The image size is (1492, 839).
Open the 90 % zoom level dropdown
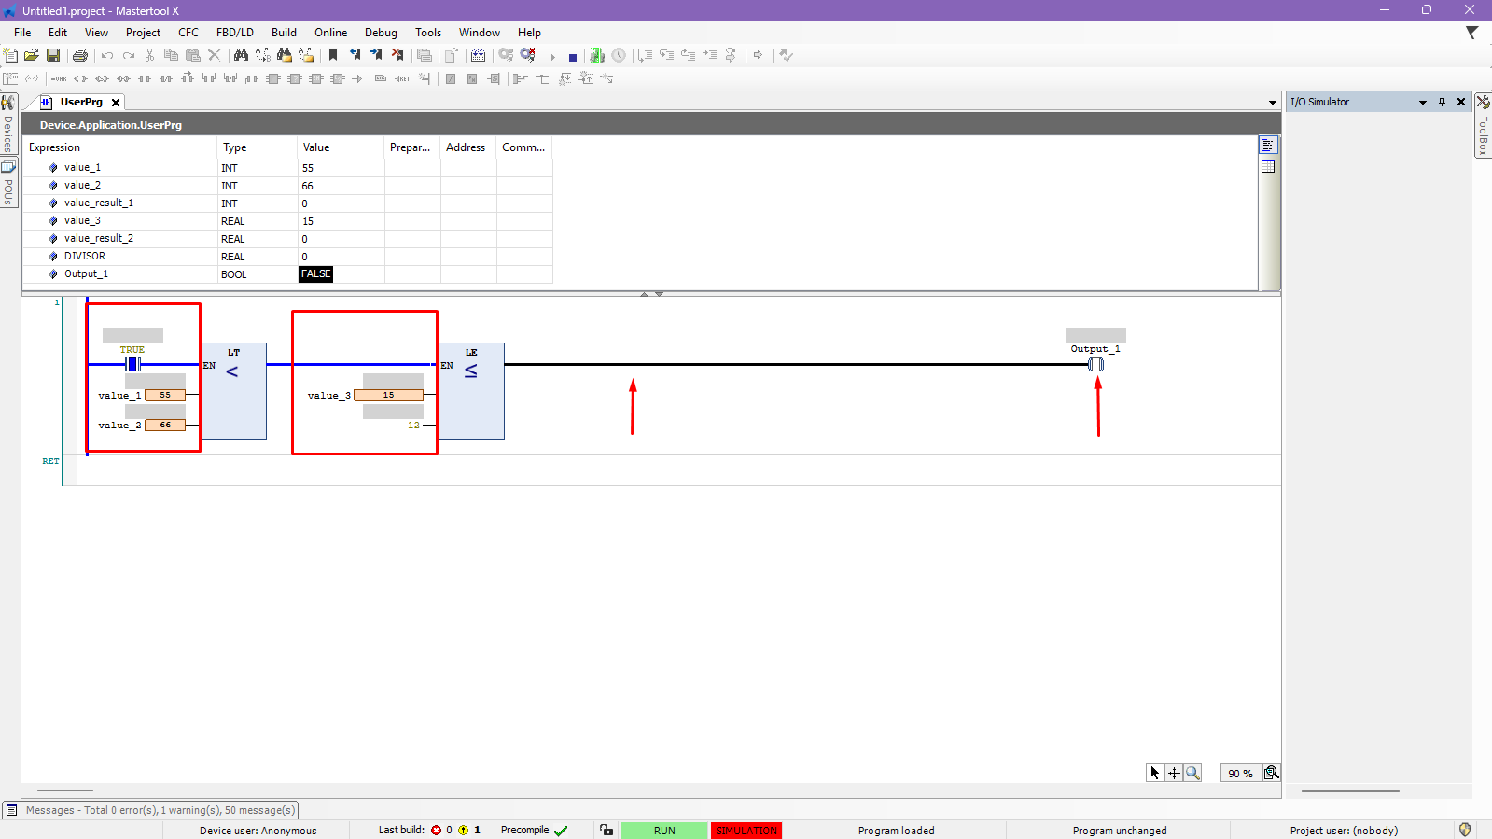(1240, 774)
